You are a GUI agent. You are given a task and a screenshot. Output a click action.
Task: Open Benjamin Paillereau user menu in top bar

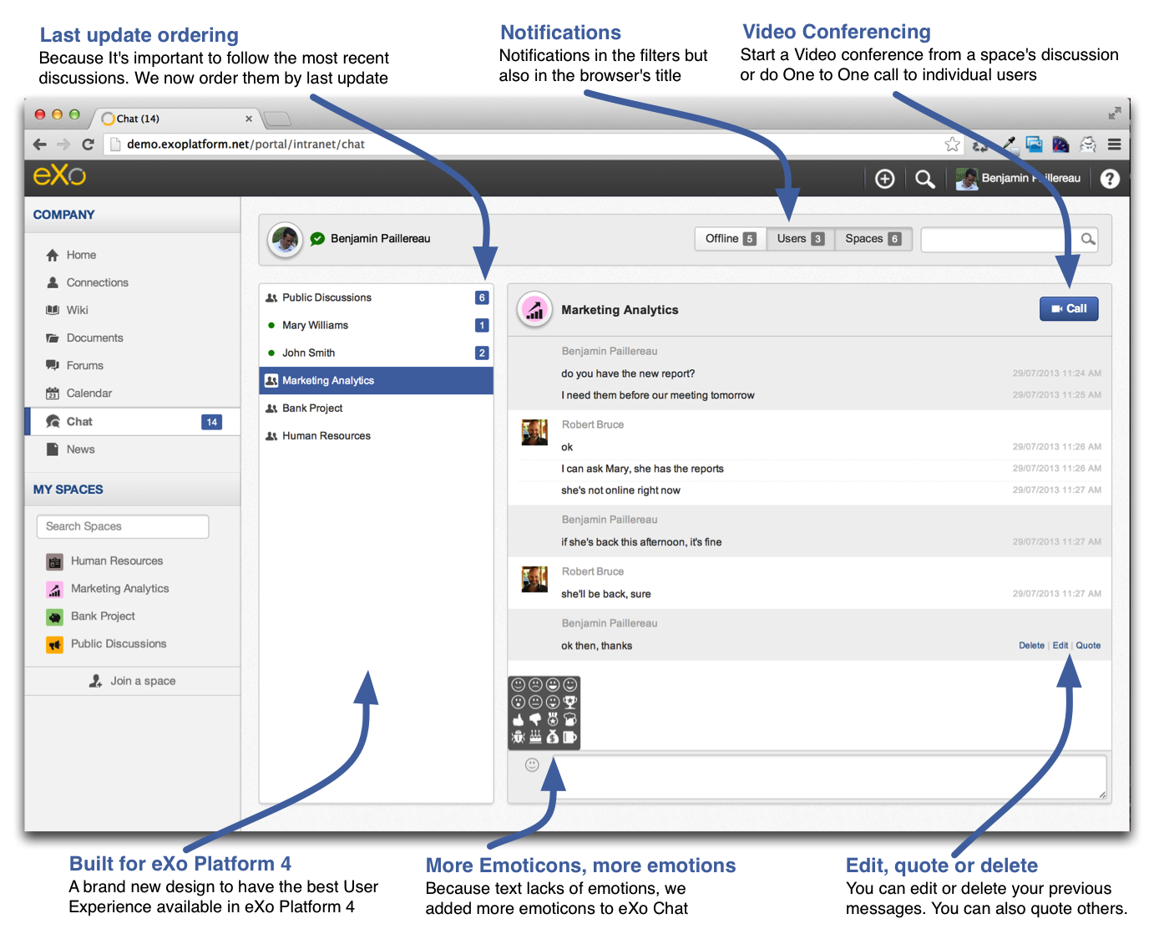point(1019,178)
